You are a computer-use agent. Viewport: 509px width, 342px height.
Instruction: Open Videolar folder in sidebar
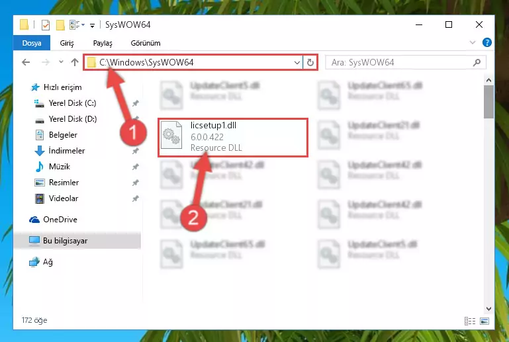64,198
